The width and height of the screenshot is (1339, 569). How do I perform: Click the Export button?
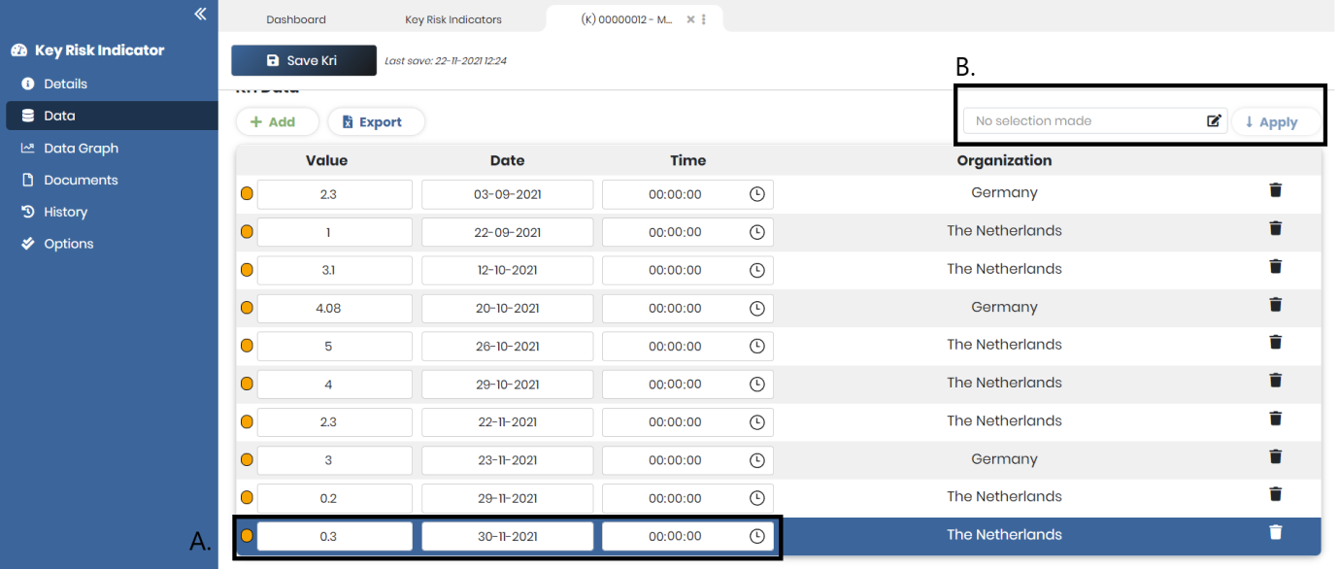pos(377,122)
